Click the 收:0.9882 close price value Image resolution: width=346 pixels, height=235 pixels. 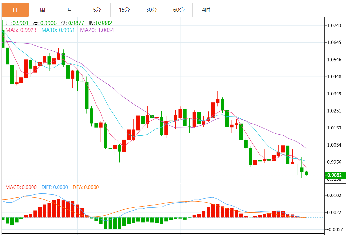click(101, 23)
